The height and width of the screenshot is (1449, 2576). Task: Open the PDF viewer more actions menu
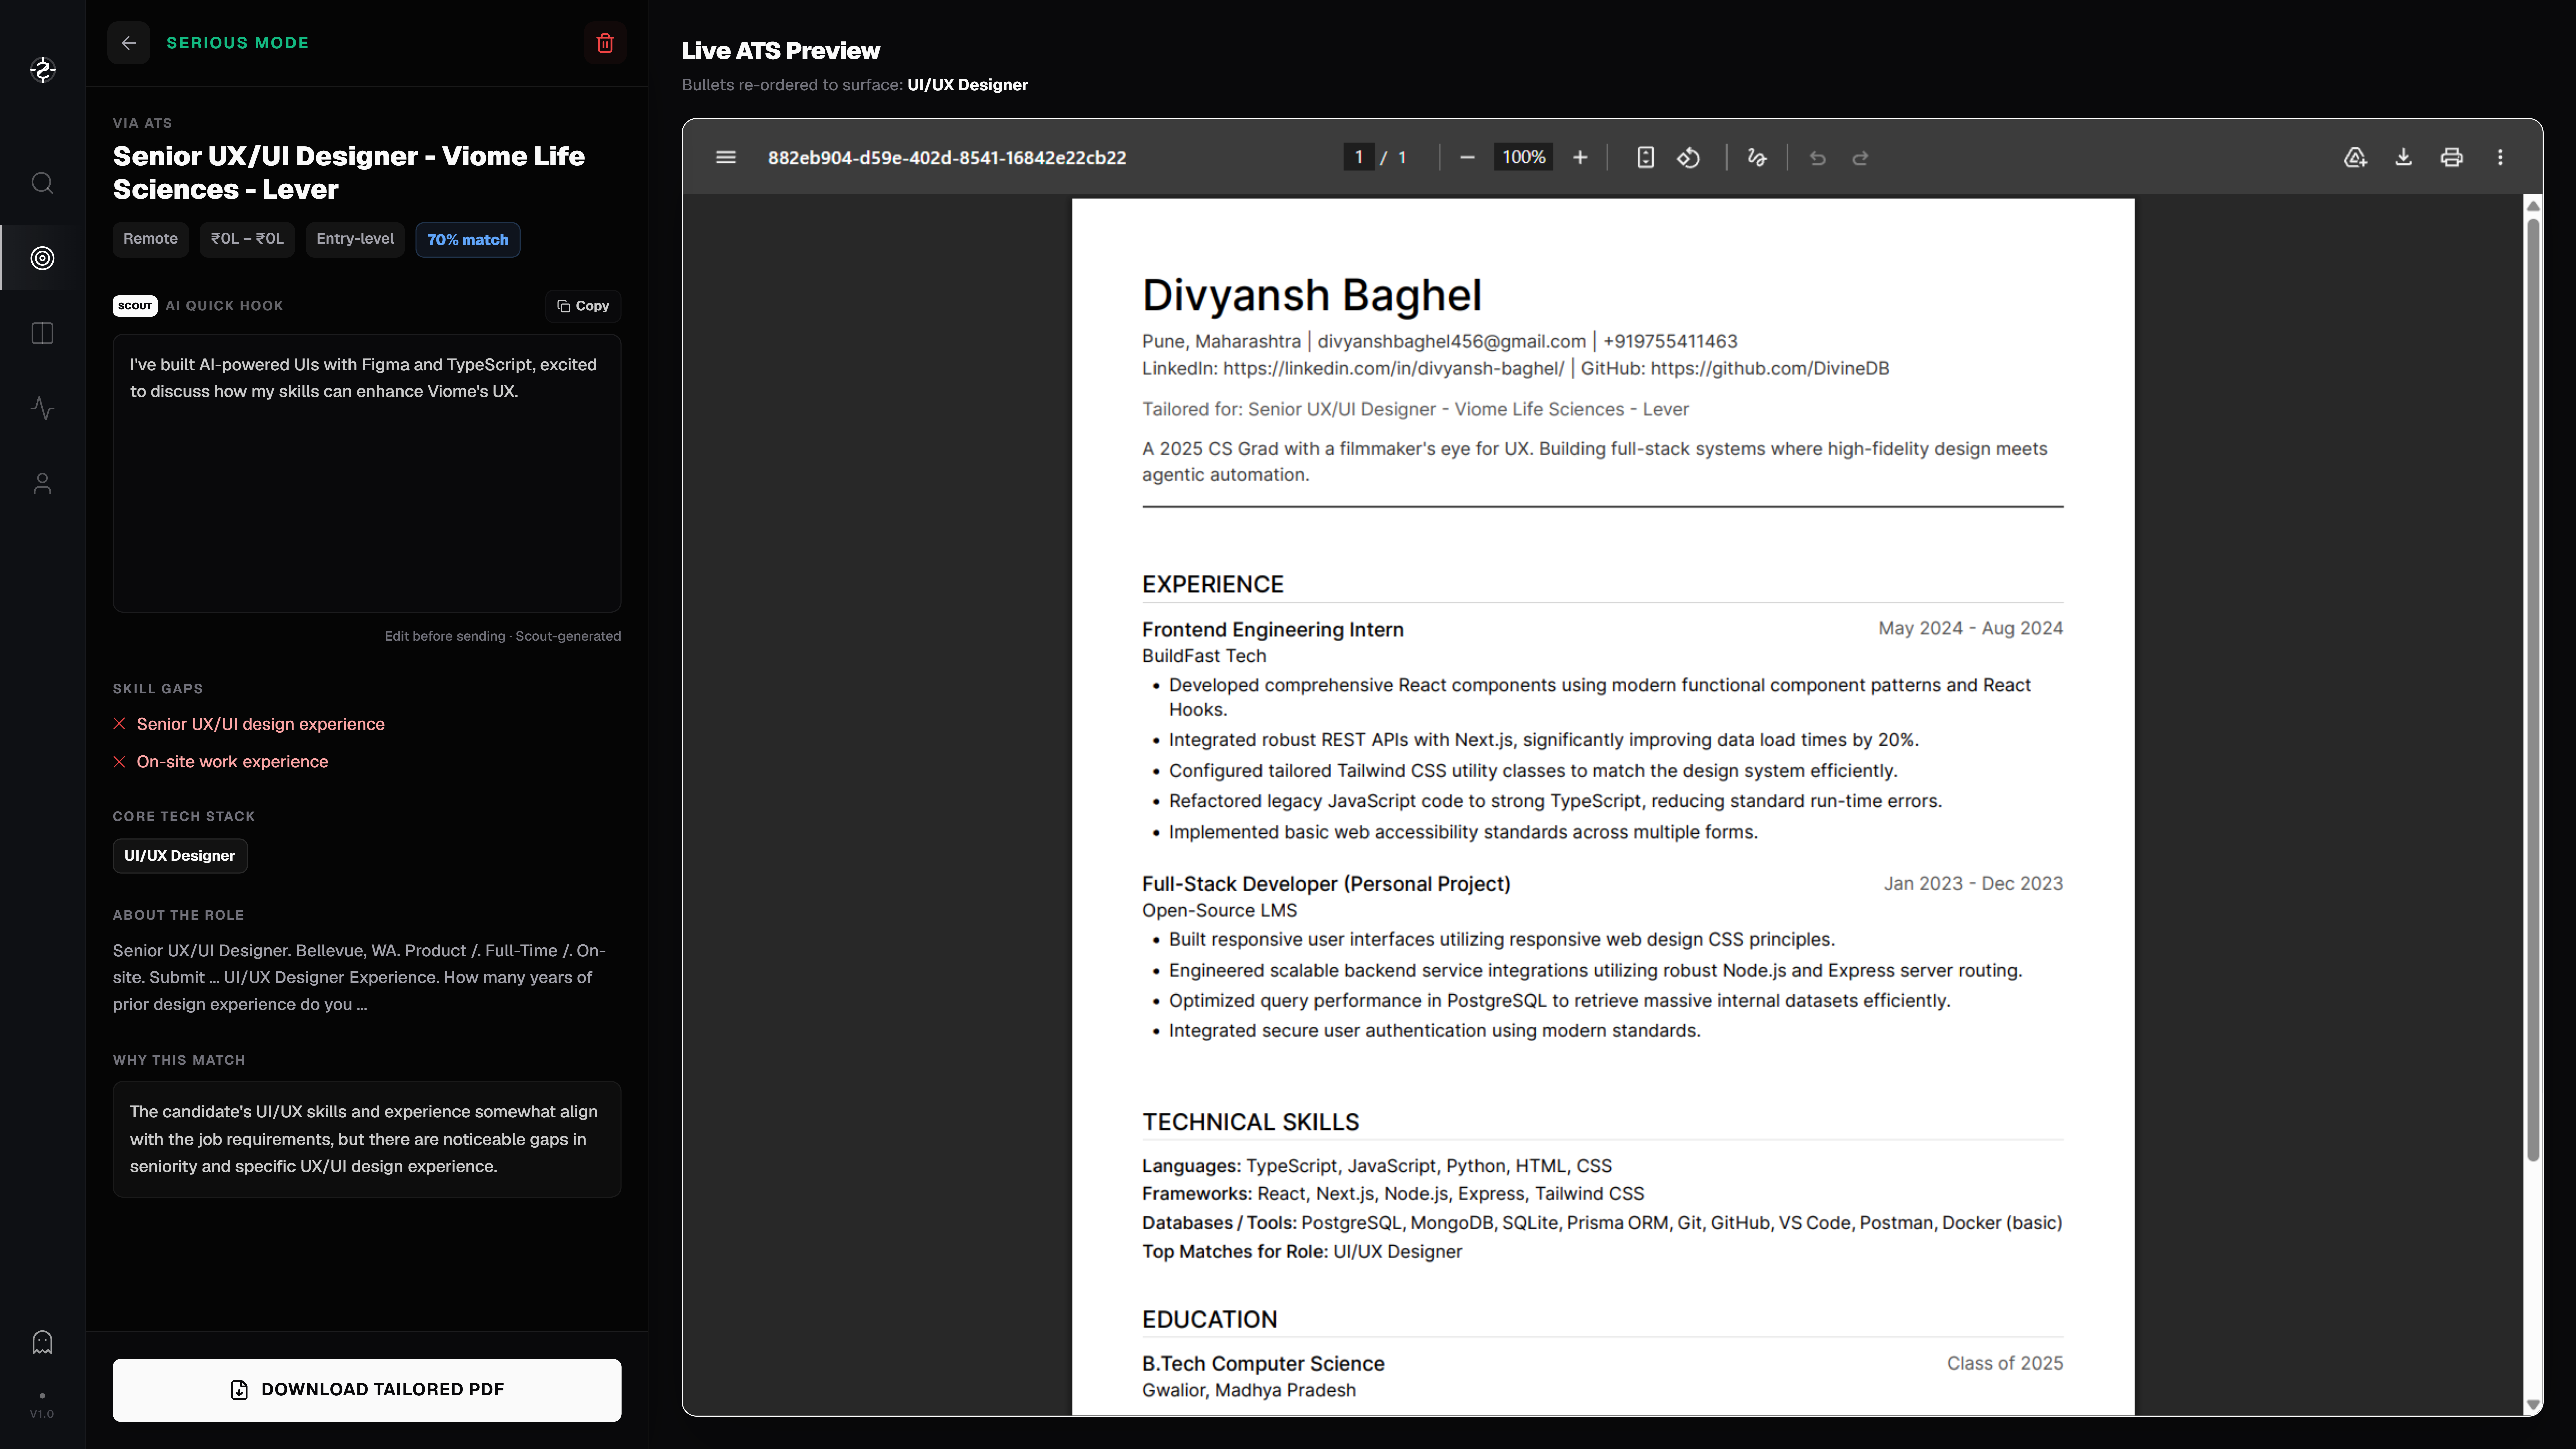pos(2500,157)
